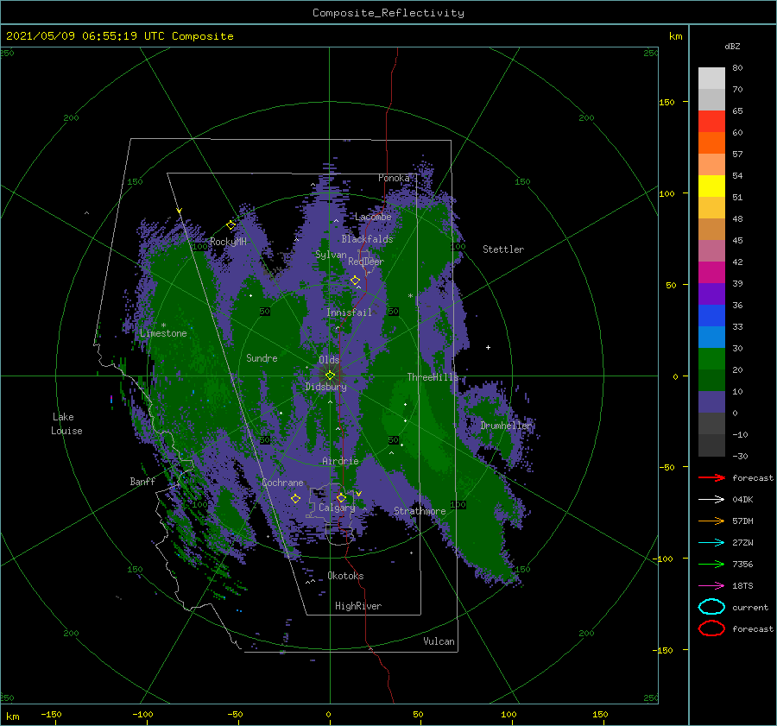This screenshot has width=777, height=726.
Task: Pick the royal blue 36 dBZ swatch
Action: pyautogui.click(x=711, y=315)
